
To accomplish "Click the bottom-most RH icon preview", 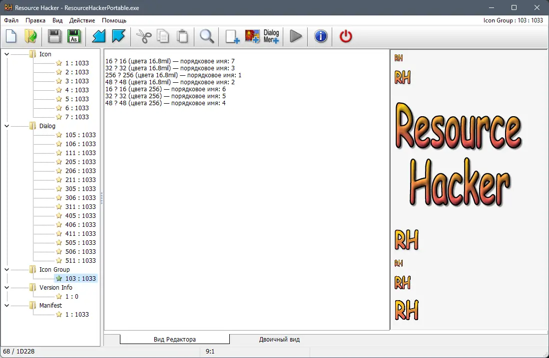I will [407, 310].
